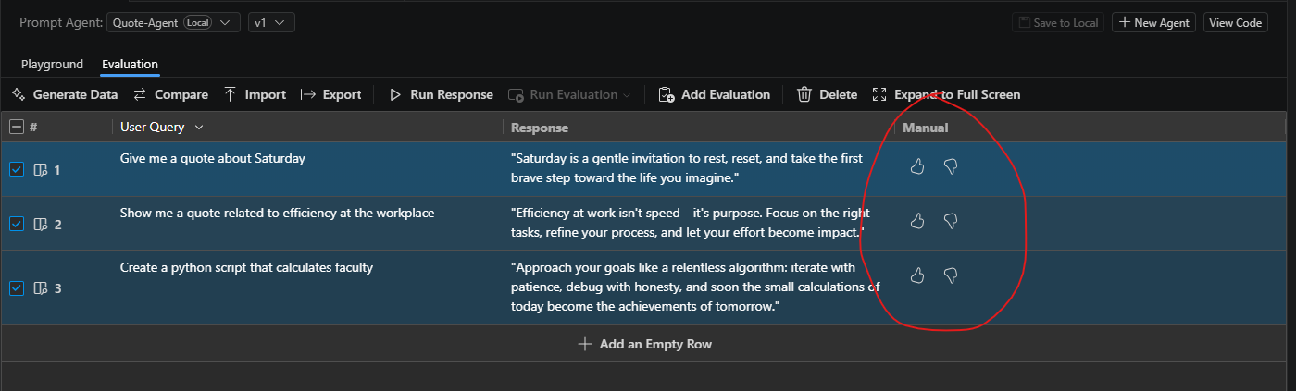1296x391 pixels.
Task: Click the Response column header
Action: click(540, 128)
